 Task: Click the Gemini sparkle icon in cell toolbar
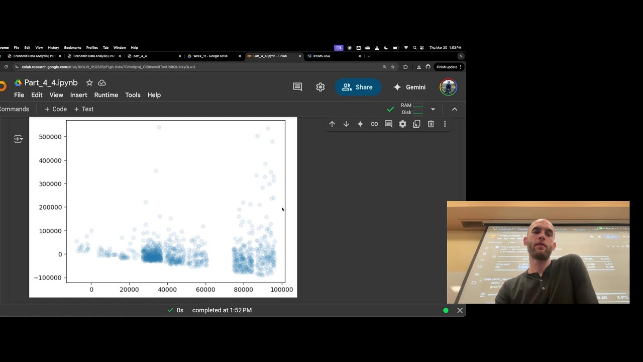[x=360, y=124]
